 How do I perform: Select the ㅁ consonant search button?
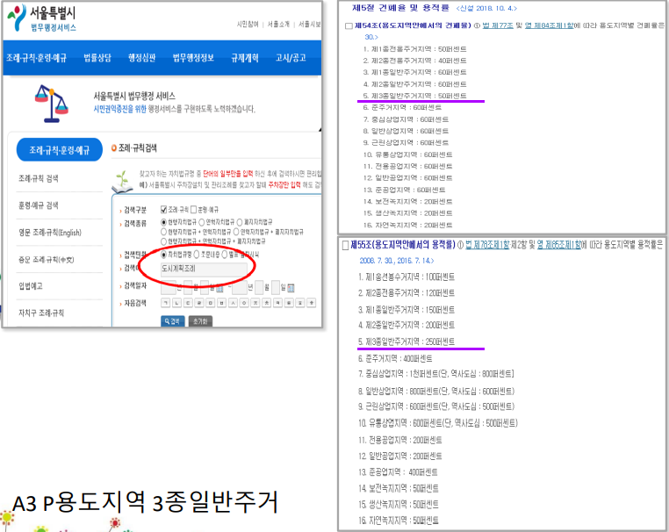click(211, 303)
